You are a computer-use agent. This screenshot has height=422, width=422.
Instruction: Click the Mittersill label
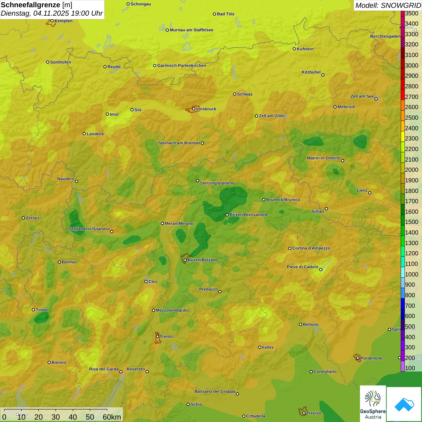[x=346, y=107]
